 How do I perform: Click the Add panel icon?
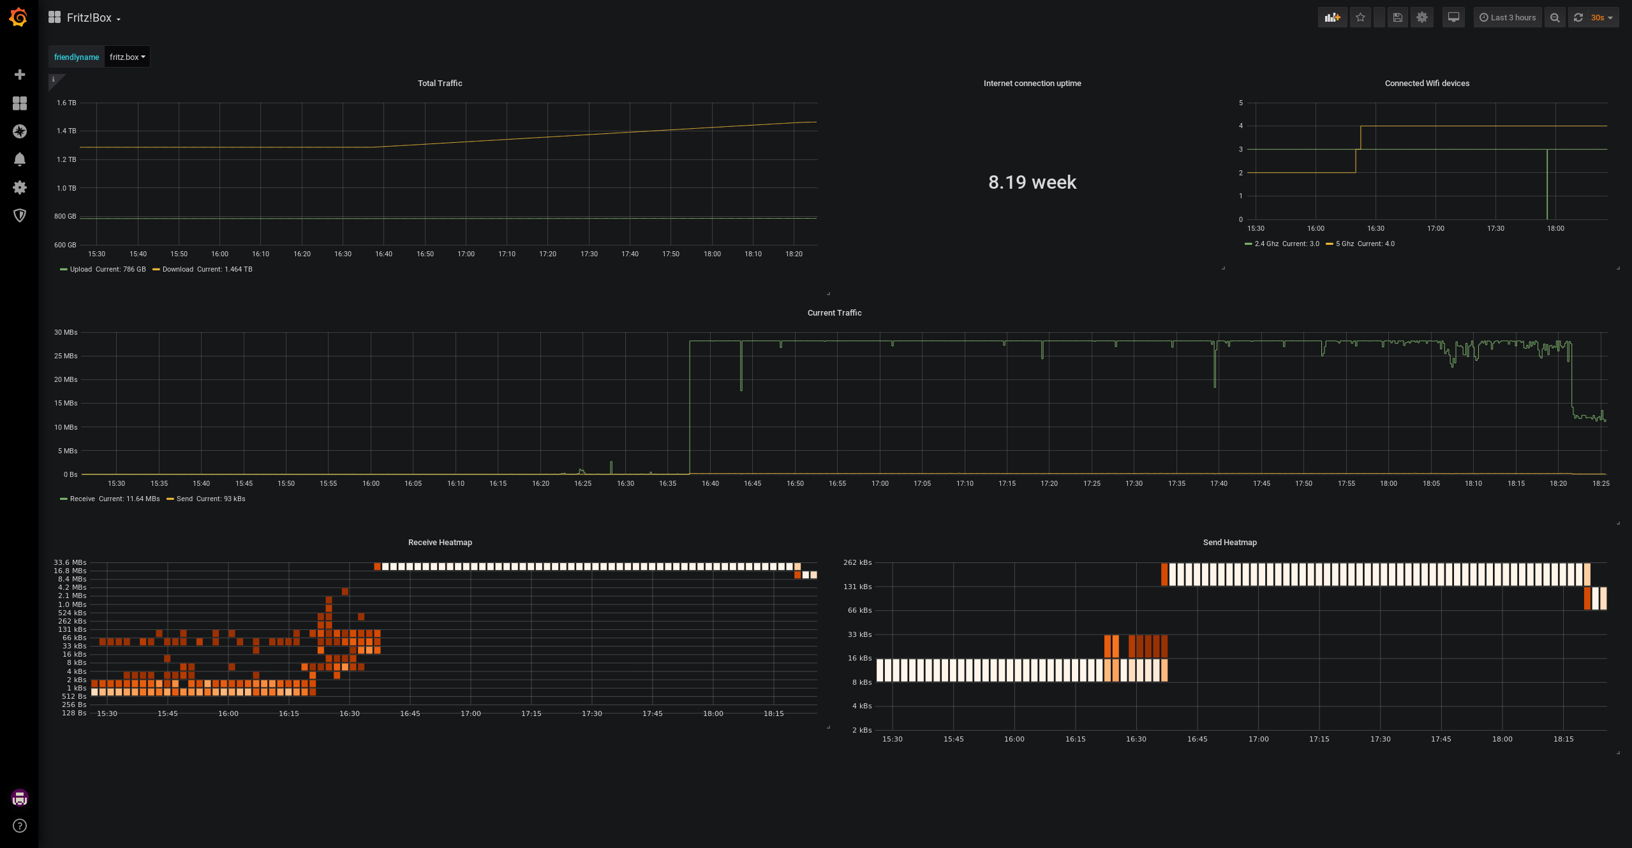pos(1332,18)
